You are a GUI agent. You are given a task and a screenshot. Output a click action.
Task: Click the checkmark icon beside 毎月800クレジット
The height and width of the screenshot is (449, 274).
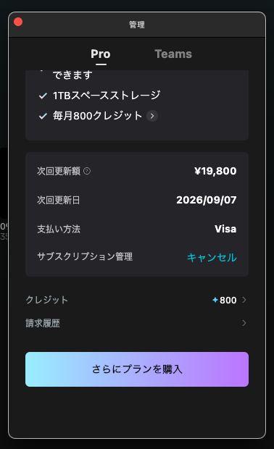click(43, 116)
